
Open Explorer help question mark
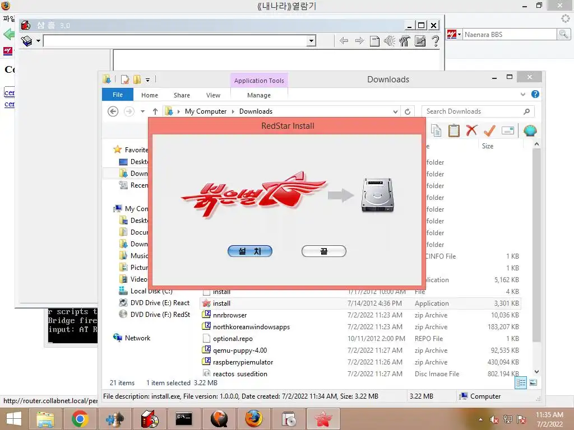tap(535, 94)
